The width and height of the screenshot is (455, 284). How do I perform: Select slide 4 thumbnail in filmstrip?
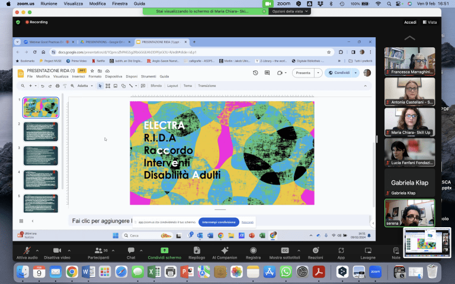[x=41, y=180]
